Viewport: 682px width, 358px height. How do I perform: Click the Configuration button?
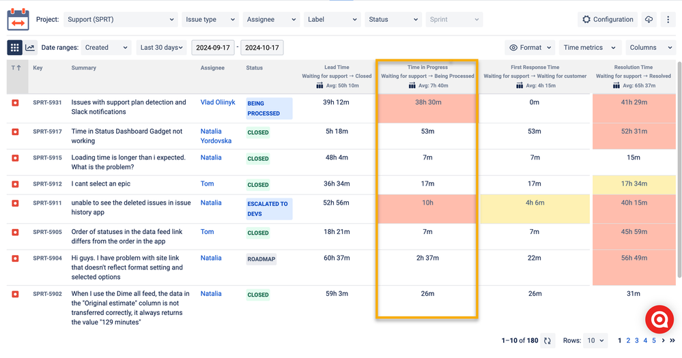(607, 20)
